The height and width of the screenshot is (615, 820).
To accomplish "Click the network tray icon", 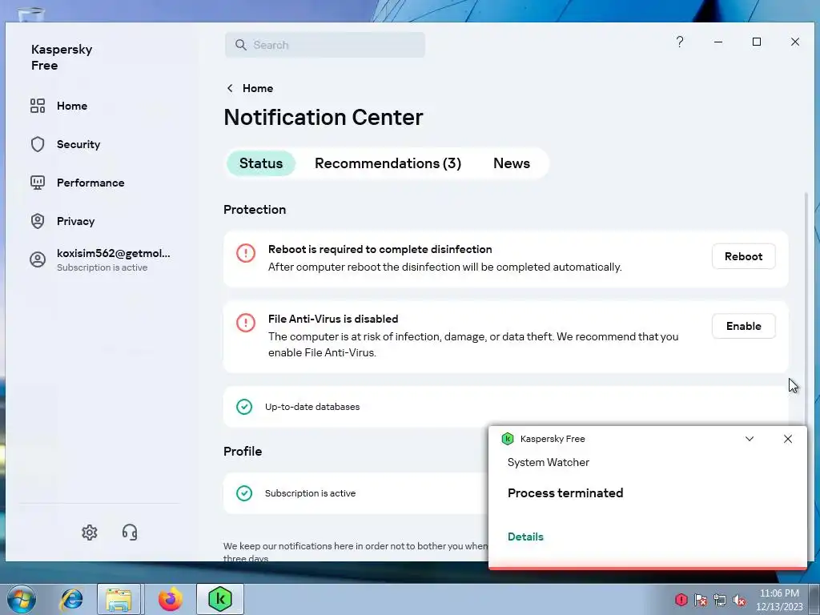I will click(720, 600).
